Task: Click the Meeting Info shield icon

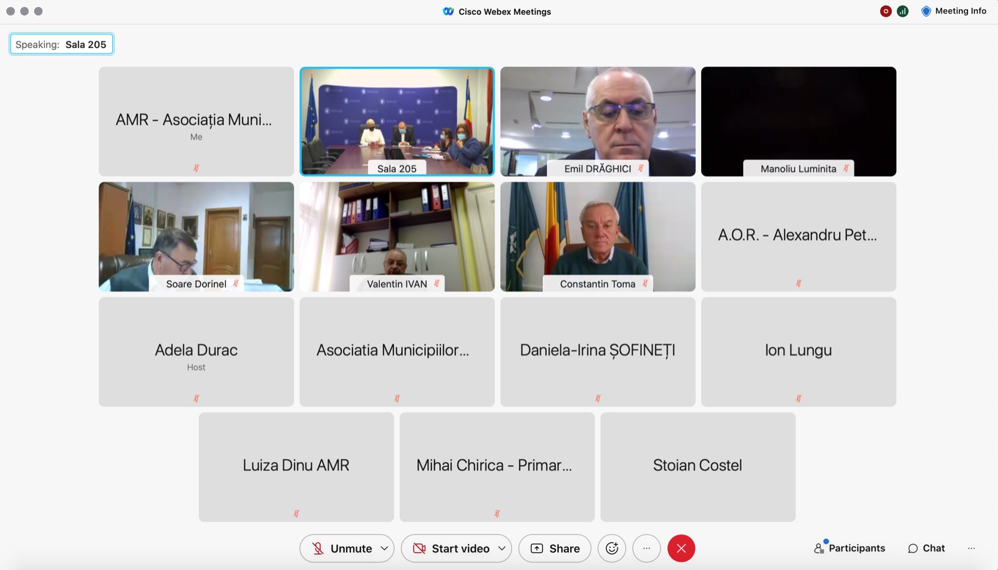Action: pos(926,11)
